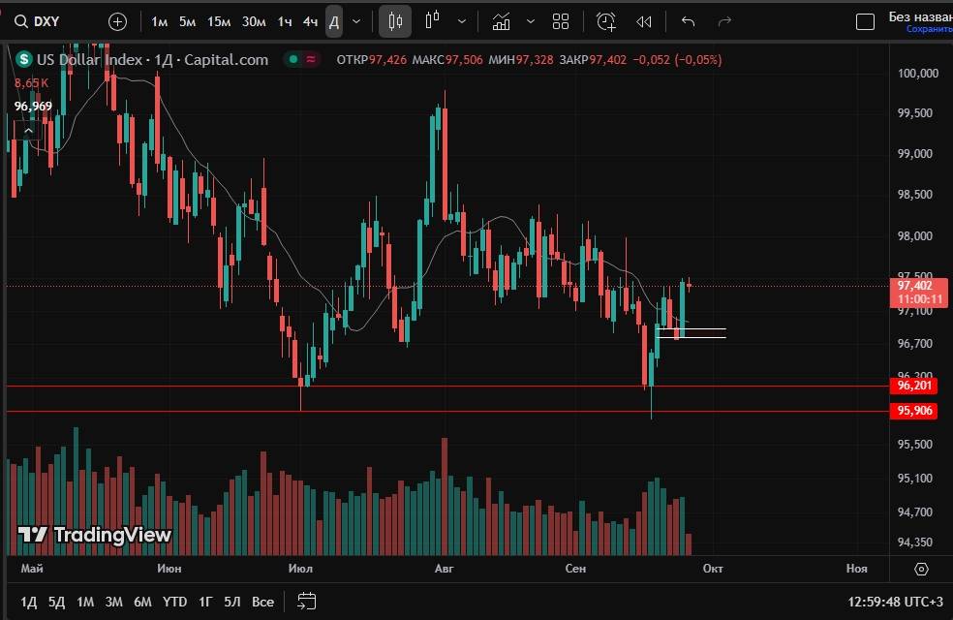The height and width of the screenshot is (620, 953).
Task: Open chart settings gear on time axis
Action: pyautogui.click(x=921, y=569)
